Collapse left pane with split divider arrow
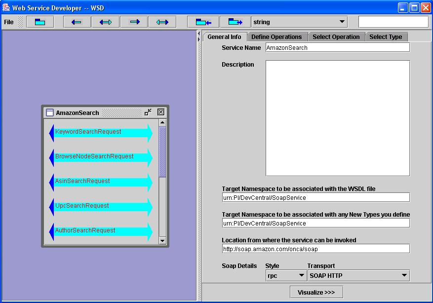 tap(199, 34)
